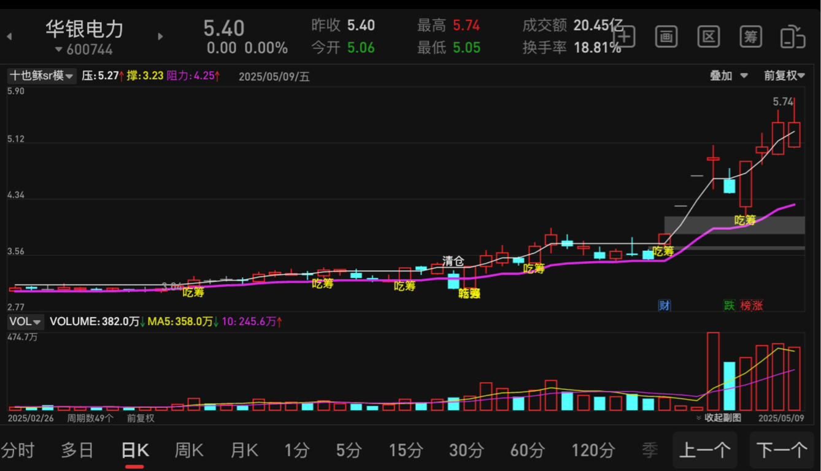
Task: Select the 15分 chart tab
Action: point(406,451)
